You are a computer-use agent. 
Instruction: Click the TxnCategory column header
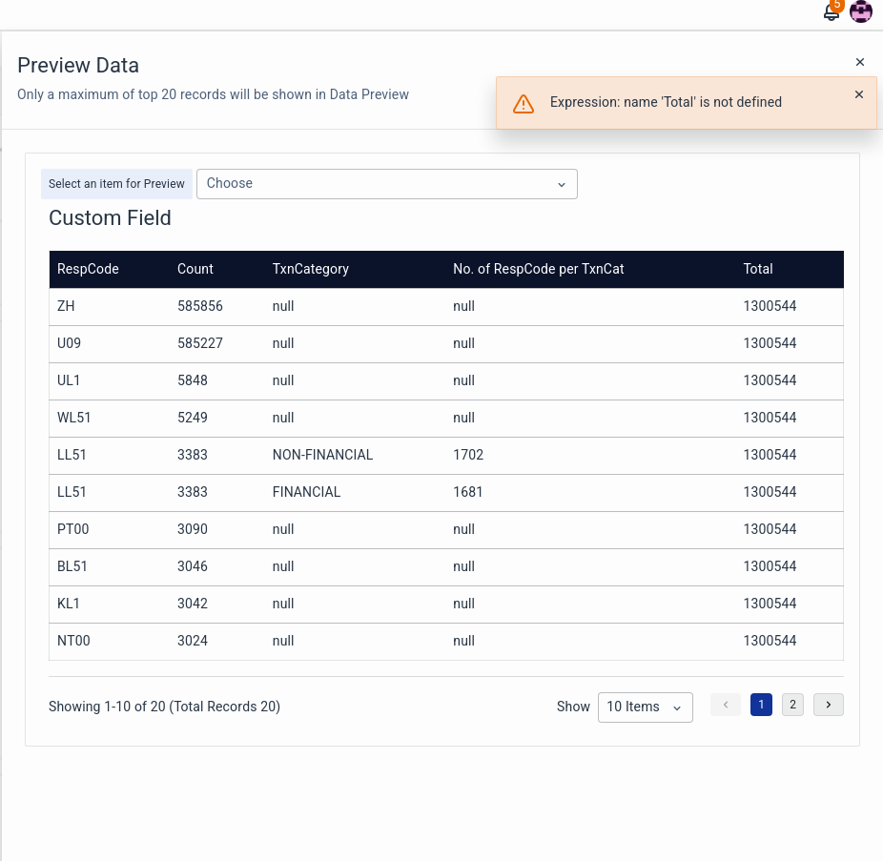pos(310,269)
